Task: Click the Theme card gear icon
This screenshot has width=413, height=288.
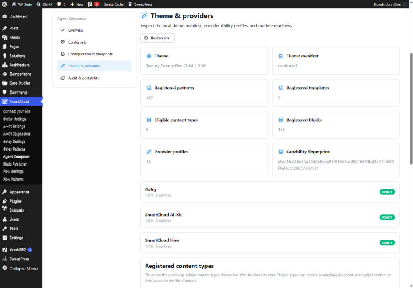Action: pyautogui.click(x=149, y=56)
